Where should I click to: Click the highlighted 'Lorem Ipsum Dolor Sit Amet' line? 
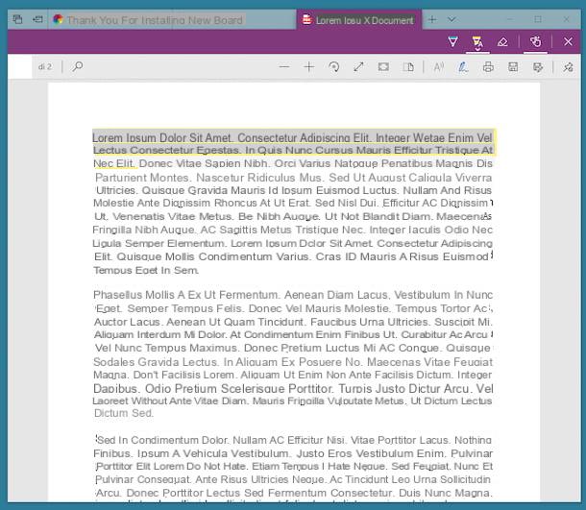click(292, 137)
